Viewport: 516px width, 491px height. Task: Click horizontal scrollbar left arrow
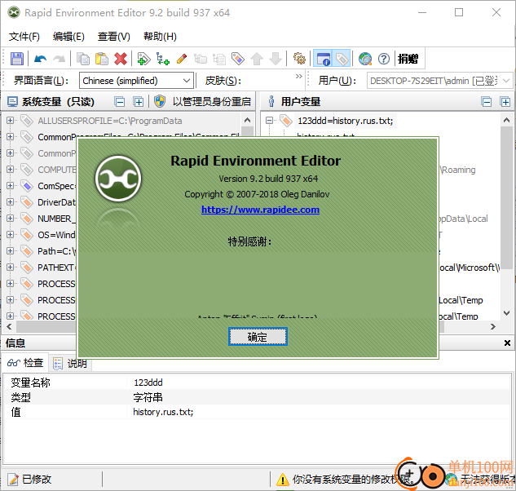pyautogui.click(x=9, y=327)
